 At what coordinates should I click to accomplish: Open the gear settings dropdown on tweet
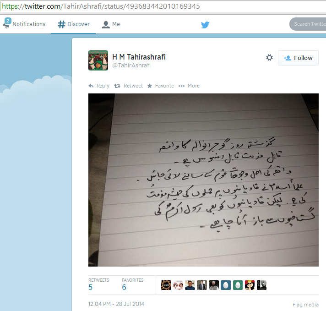[269, 58]
